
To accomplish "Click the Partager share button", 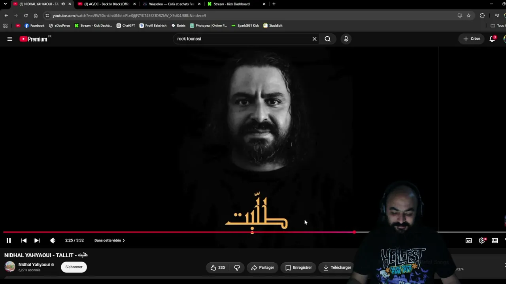I will click(262, 267).
